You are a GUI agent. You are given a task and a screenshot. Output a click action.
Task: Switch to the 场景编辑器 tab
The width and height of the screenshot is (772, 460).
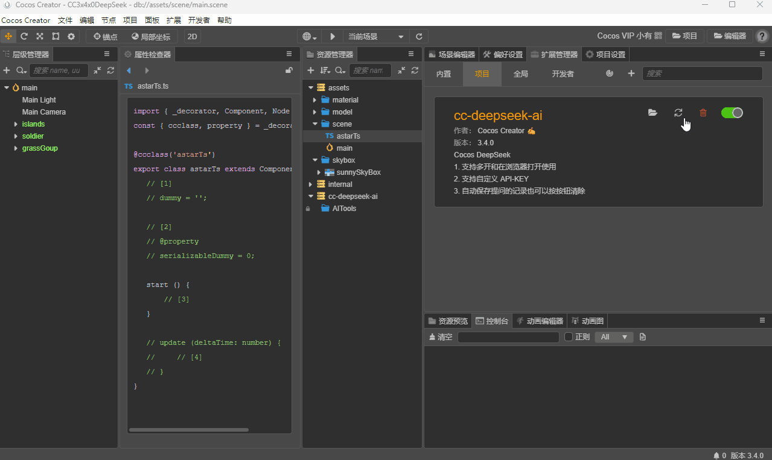(451, 54)
